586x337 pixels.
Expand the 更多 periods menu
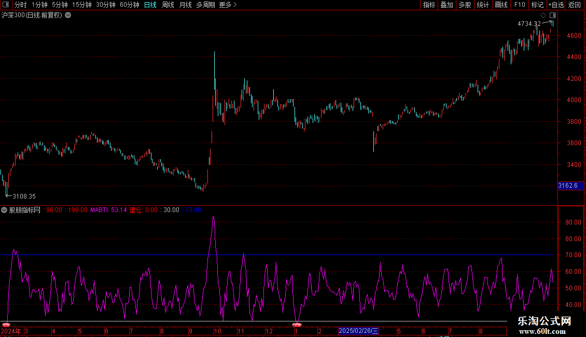[x=228, y=5]
